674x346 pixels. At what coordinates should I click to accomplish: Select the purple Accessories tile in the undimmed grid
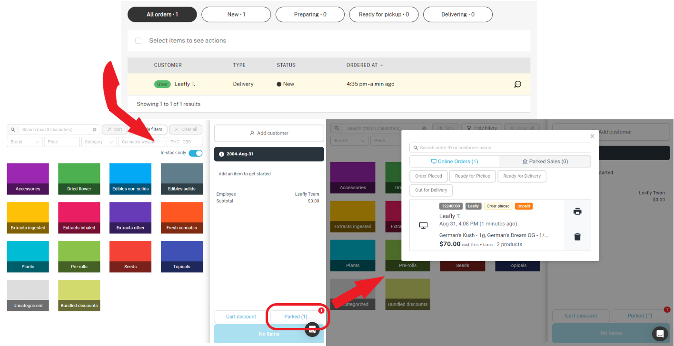(x=28, y=179)
